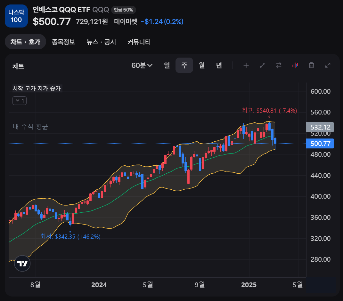
Task: Click the 데이마켓 label
Action: click(126, 21)
